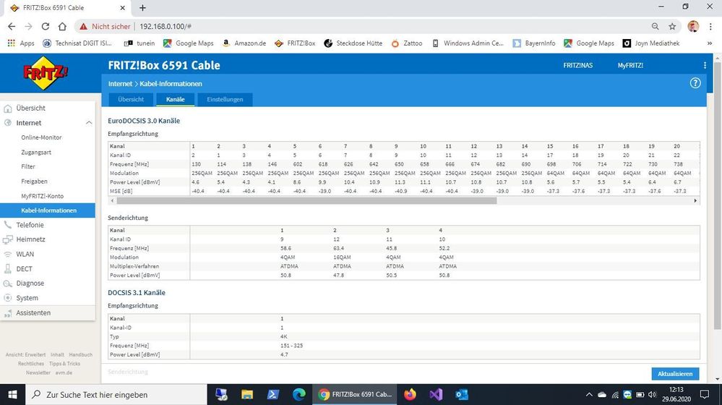Click the Diagnose icon in sidebar
The image size is (722, 405).
point(7,283)
